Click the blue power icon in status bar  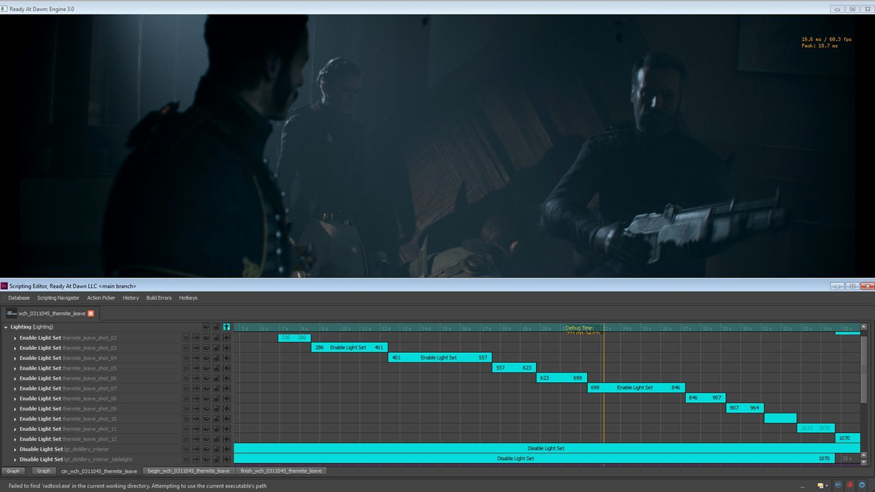[863, 485]
